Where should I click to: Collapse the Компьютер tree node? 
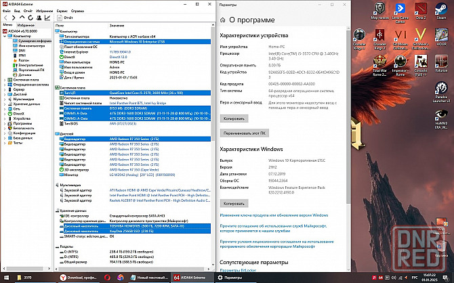5,36
